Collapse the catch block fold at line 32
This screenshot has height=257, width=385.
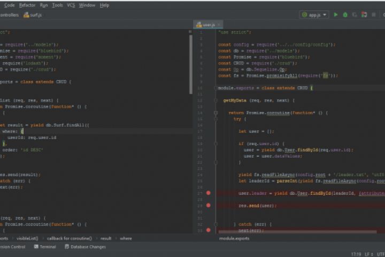pyautogui.click(x=215, y=224)
